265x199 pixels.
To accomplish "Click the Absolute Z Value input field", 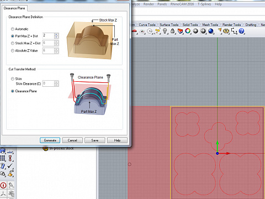I will pyautogui.click(x=49, y=51).
